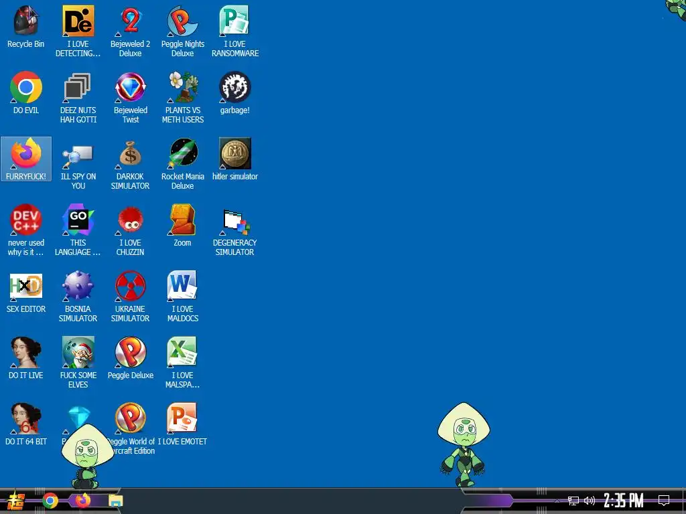The height and width of the screenshot is (514, 686).
Task: Open File Explorer from the taskbar
Action: (x=116, y=501)
